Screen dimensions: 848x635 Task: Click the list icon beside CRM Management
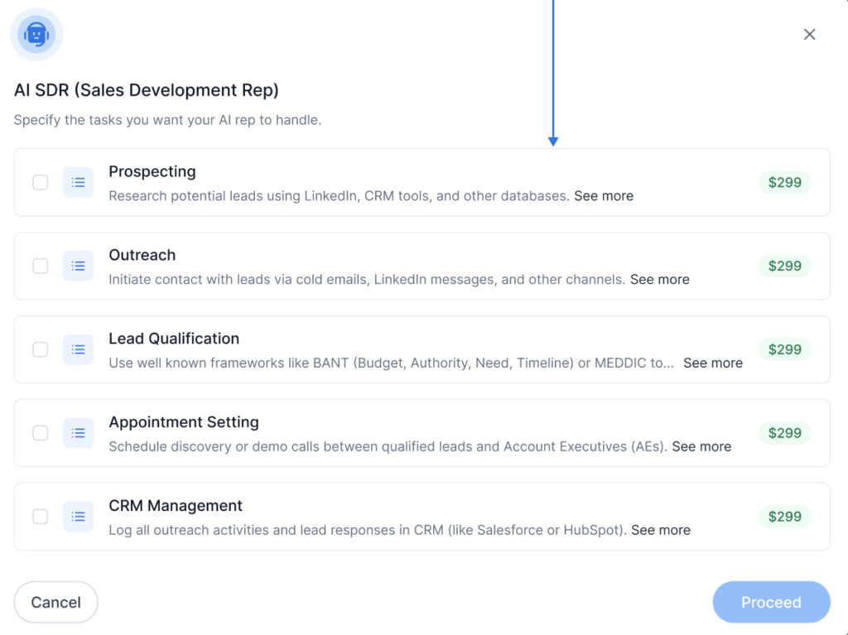pos(79,517)
